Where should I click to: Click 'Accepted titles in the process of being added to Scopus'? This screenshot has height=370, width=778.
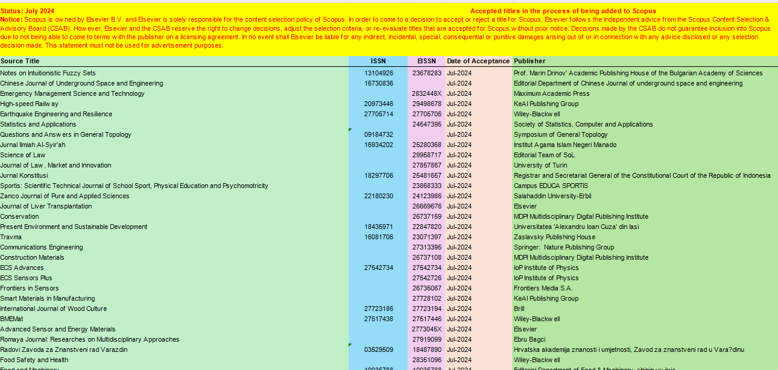click(x=563, y=11)
